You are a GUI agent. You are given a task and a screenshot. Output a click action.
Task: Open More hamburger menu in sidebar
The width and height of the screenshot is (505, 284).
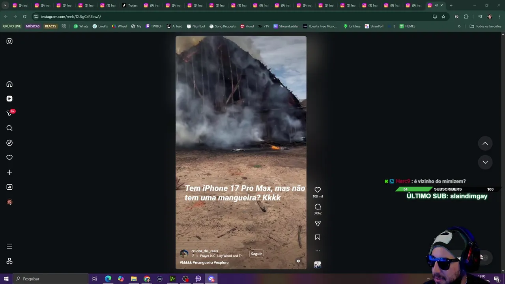click(x=9, y=246)
